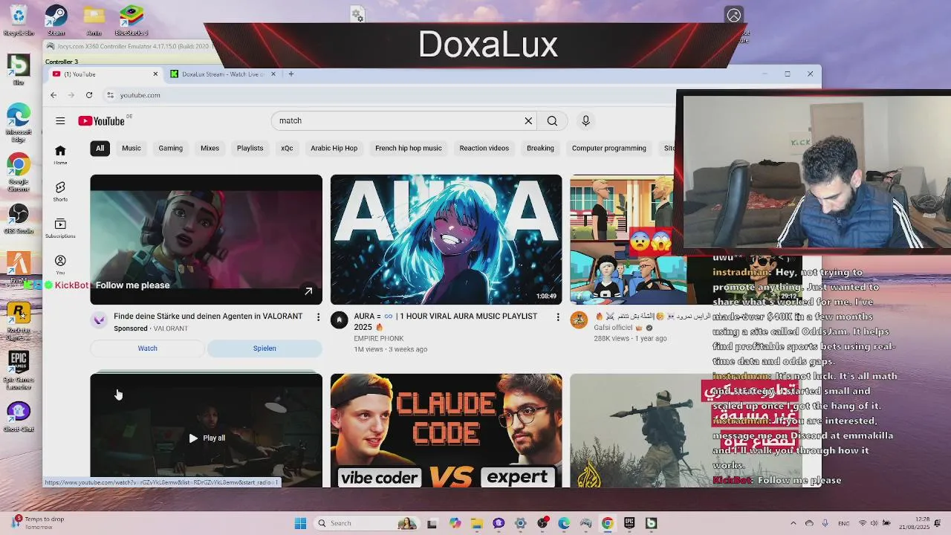
Task: Switch to the (1) YouTube tab
Action: (104, 74)
